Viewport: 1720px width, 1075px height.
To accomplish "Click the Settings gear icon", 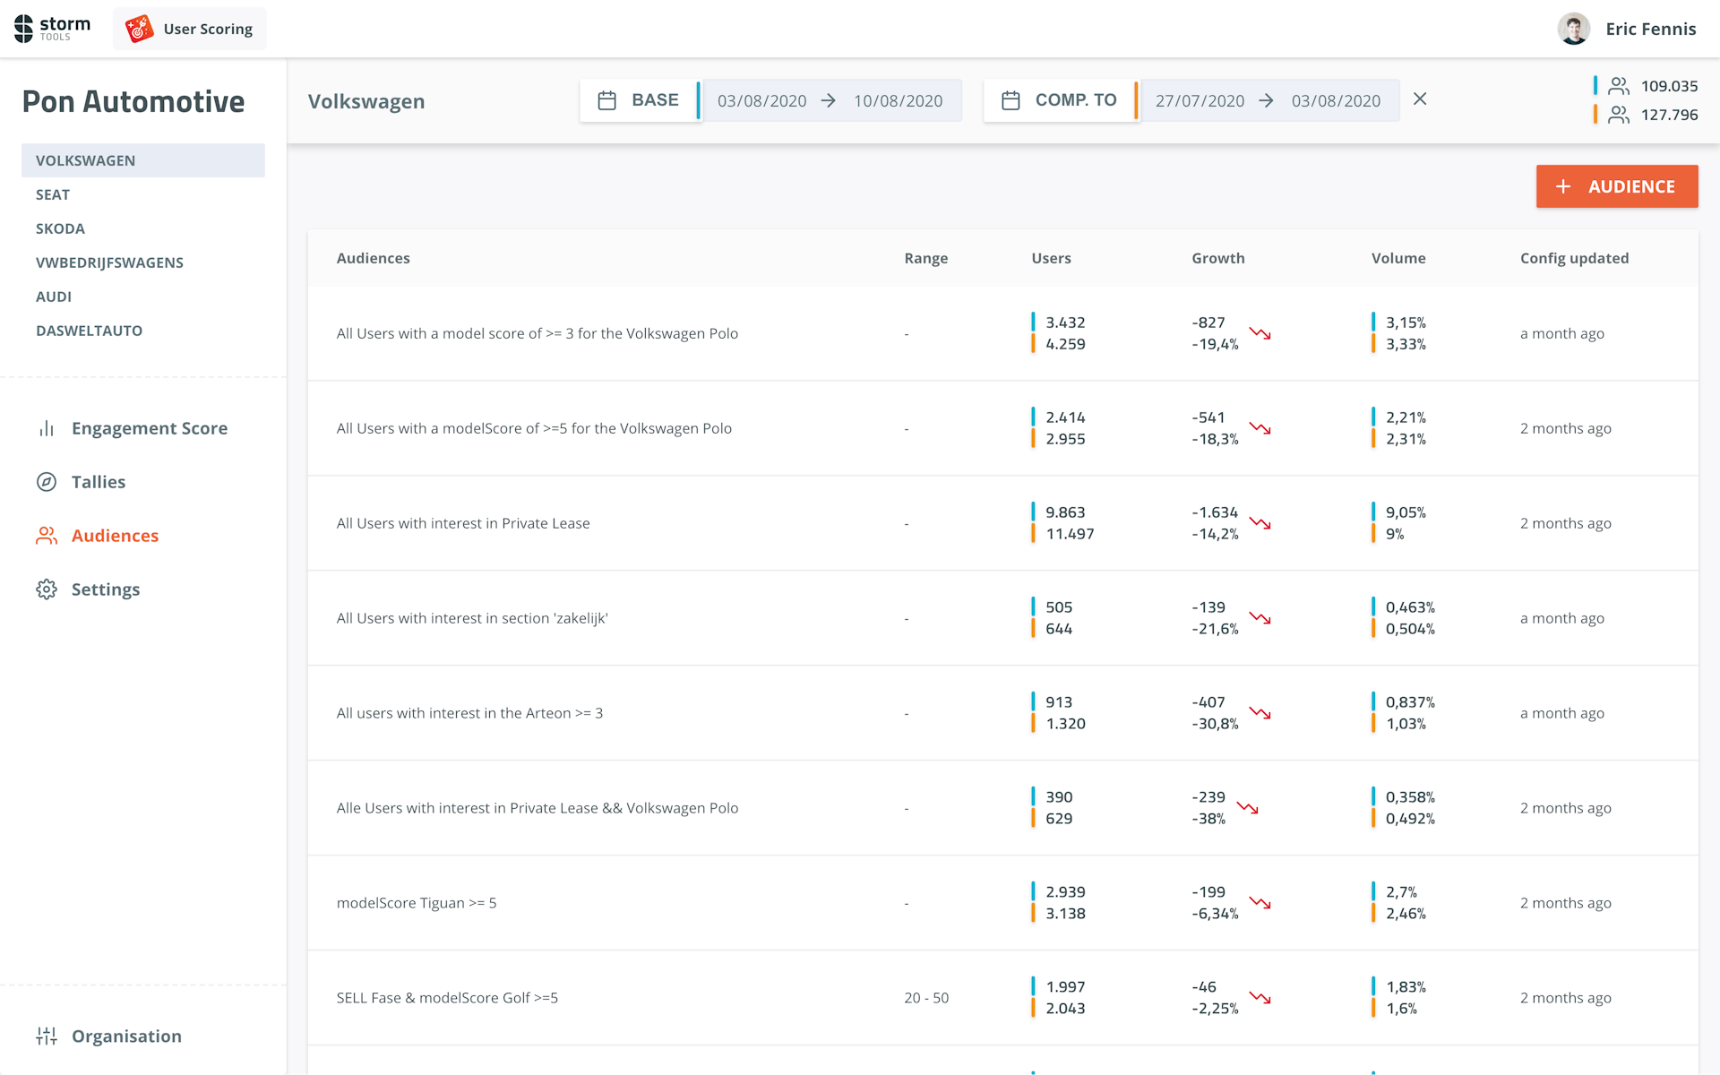I will pos(47,589).
